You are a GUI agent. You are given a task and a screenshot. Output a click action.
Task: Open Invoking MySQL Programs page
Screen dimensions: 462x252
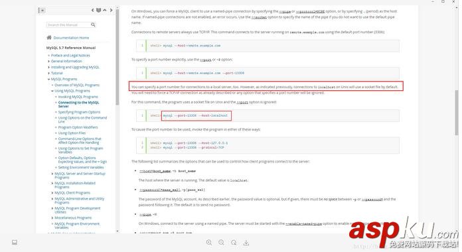[x=78, y=97]
